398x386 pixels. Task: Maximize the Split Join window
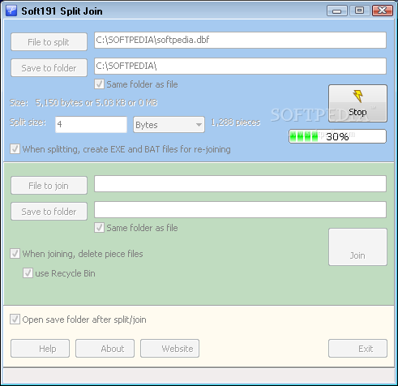(x=359, y=11)
